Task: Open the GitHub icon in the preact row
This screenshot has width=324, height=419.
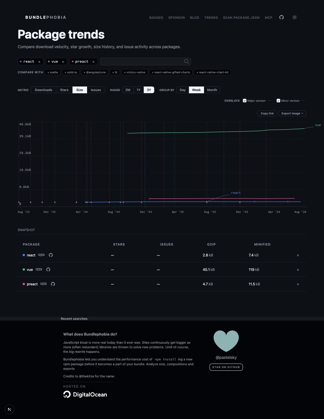Action: 53,284
